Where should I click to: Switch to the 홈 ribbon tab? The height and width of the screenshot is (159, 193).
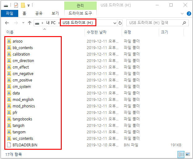(x=24, y=13)
